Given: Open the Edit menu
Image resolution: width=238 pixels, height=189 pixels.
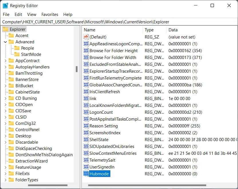Looking at the screenshot, I should (18, 15).
